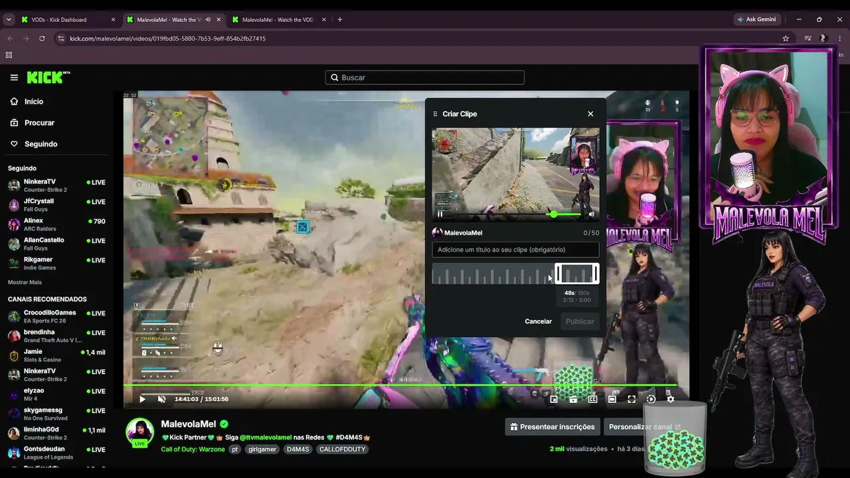This screenshot has height=478, width=850.
Task: Open liminhaG0d recommended channel
Action: (56, 434)
